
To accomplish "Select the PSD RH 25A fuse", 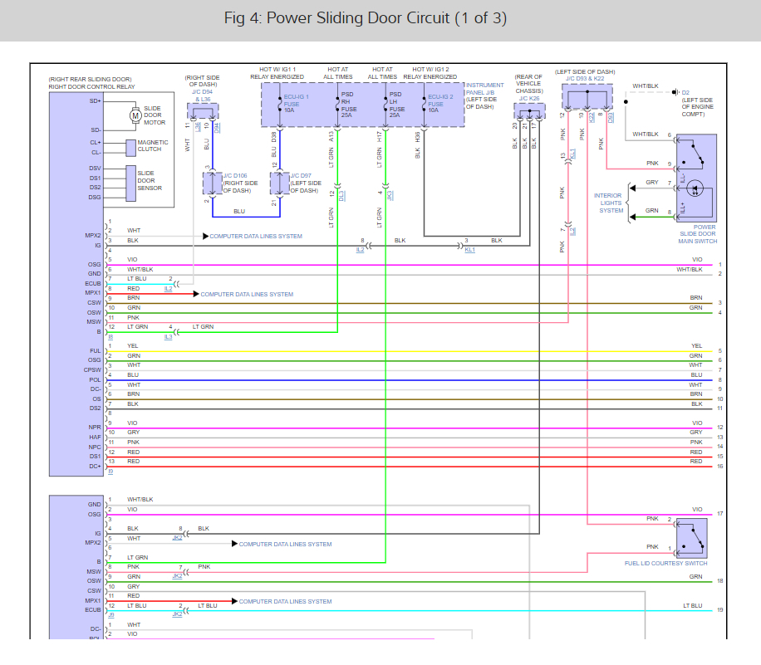I will coord(336,106).
